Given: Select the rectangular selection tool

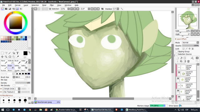Looking at the screenshot, I should point(2,53).
